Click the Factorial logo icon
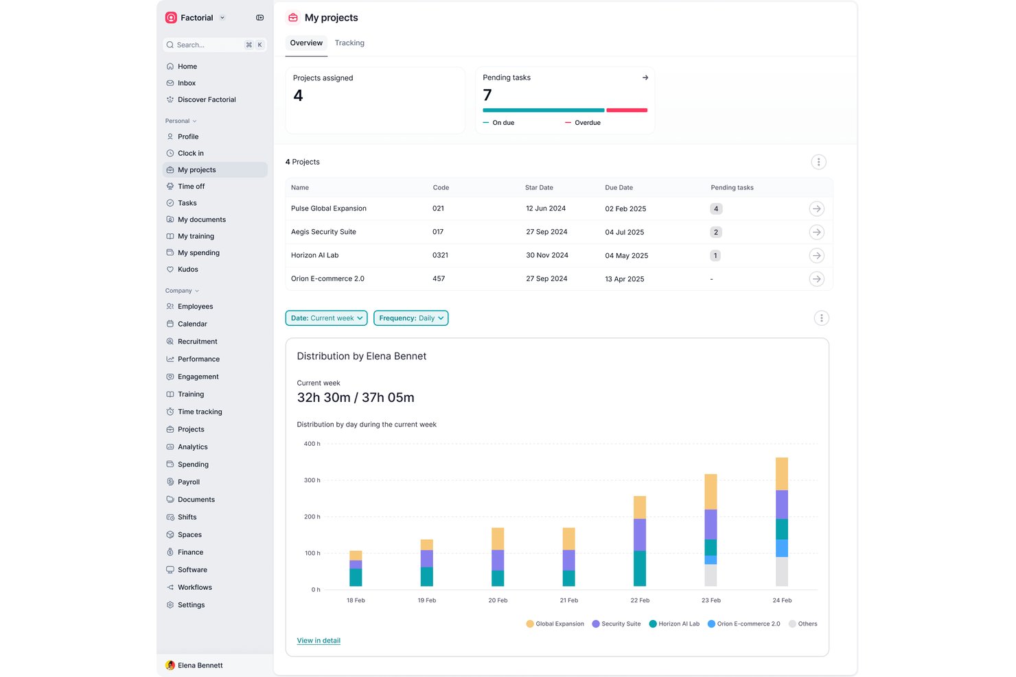The height and width of the screenshot is (677, 1016). 171,18
